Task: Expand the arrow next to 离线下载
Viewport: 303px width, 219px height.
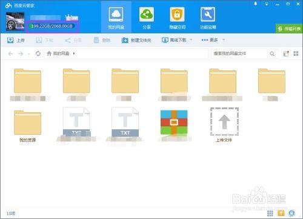Action: coord(191,40)
